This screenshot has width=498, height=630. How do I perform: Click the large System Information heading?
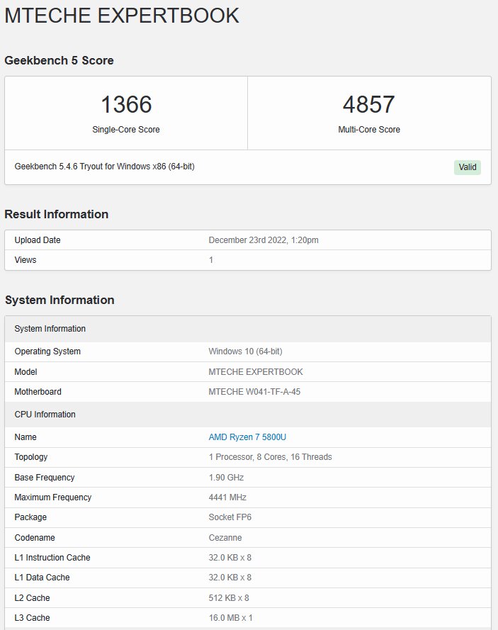pyautogui.click(x=60, y=300)
